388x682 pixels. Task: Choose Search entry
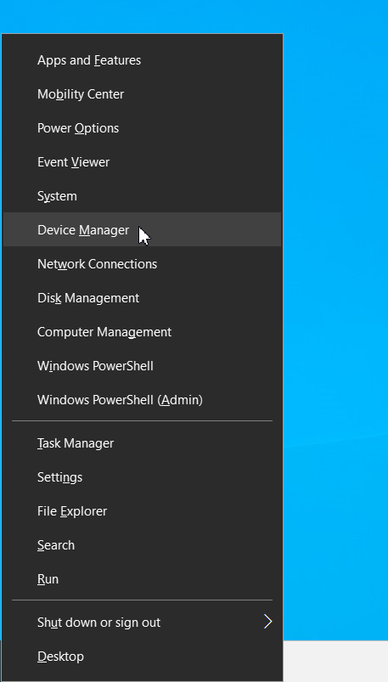coord(142,544)
